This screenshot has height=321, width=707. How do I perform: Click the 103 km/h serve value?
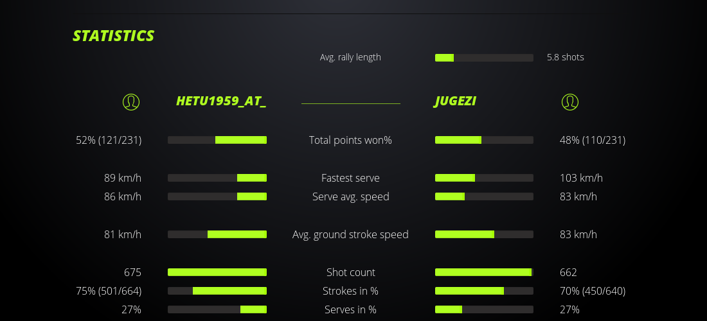pyautogui.click(x=581, y=178)
